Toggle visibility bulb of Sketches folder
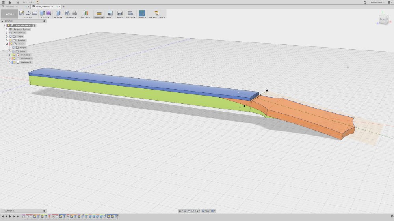394x221 pixels. coord(11,40)
